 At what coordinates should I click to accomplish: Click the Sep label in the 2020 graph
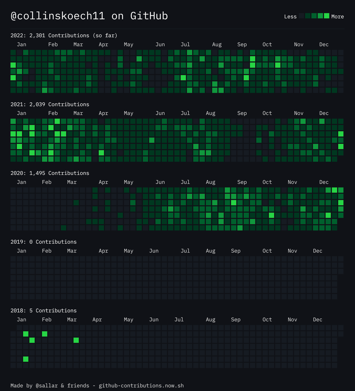pyautogui.click(x=242, y=182)
